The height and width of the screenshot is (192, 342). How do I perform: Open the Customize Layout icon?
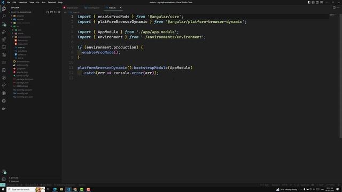pyautogui.click(x=322, y=2)
